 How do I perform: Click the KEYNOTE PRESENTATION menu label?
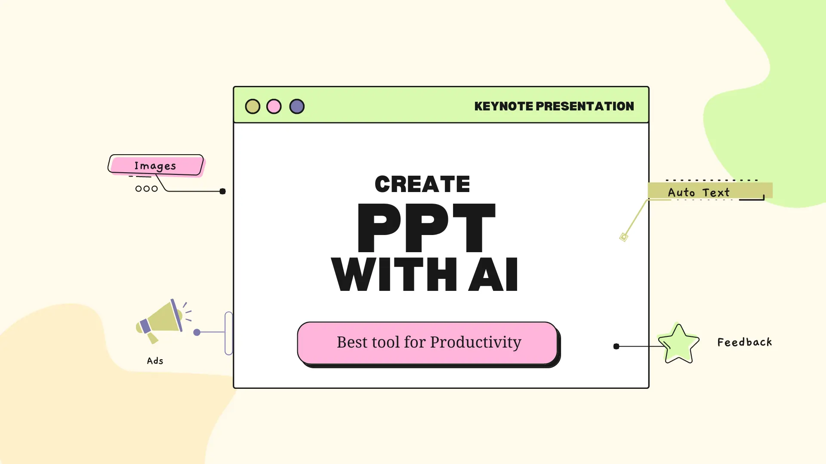coord(554,105)
